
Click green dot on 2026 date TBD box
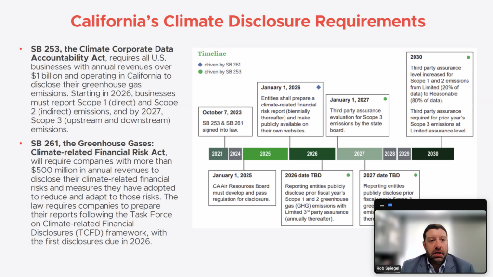click(x=348, y=175)
